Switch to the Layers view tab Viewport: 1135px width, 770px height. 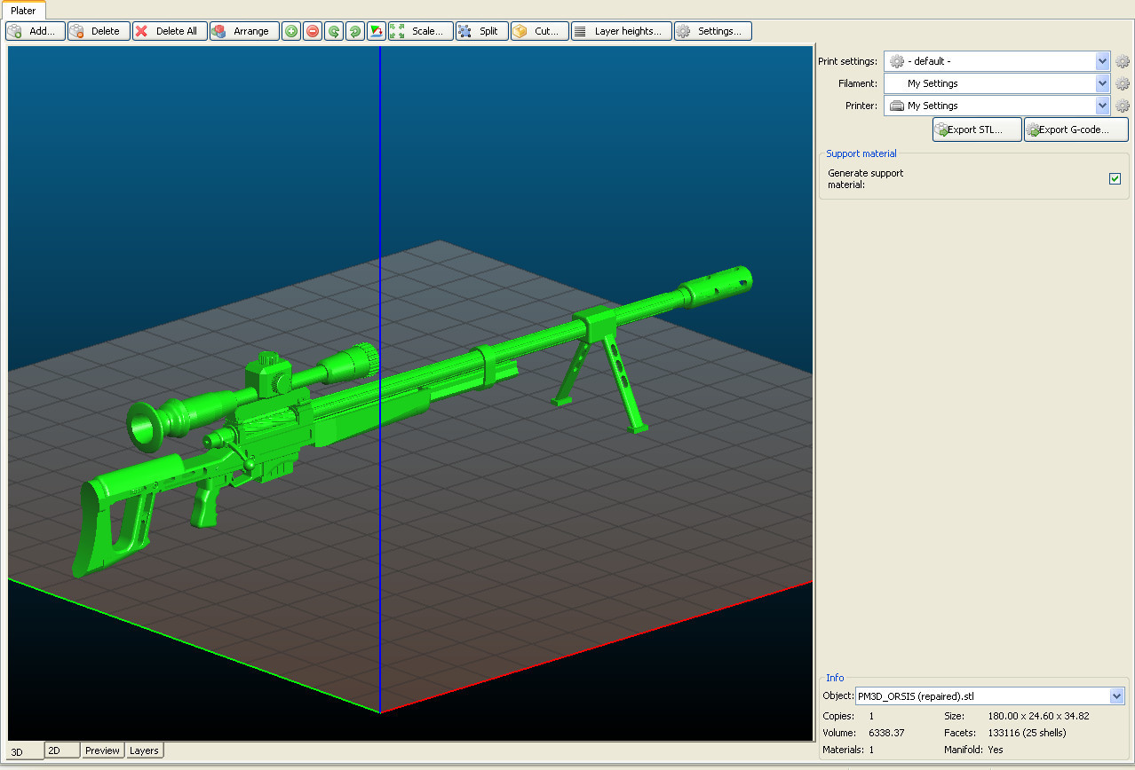(144, 750)
